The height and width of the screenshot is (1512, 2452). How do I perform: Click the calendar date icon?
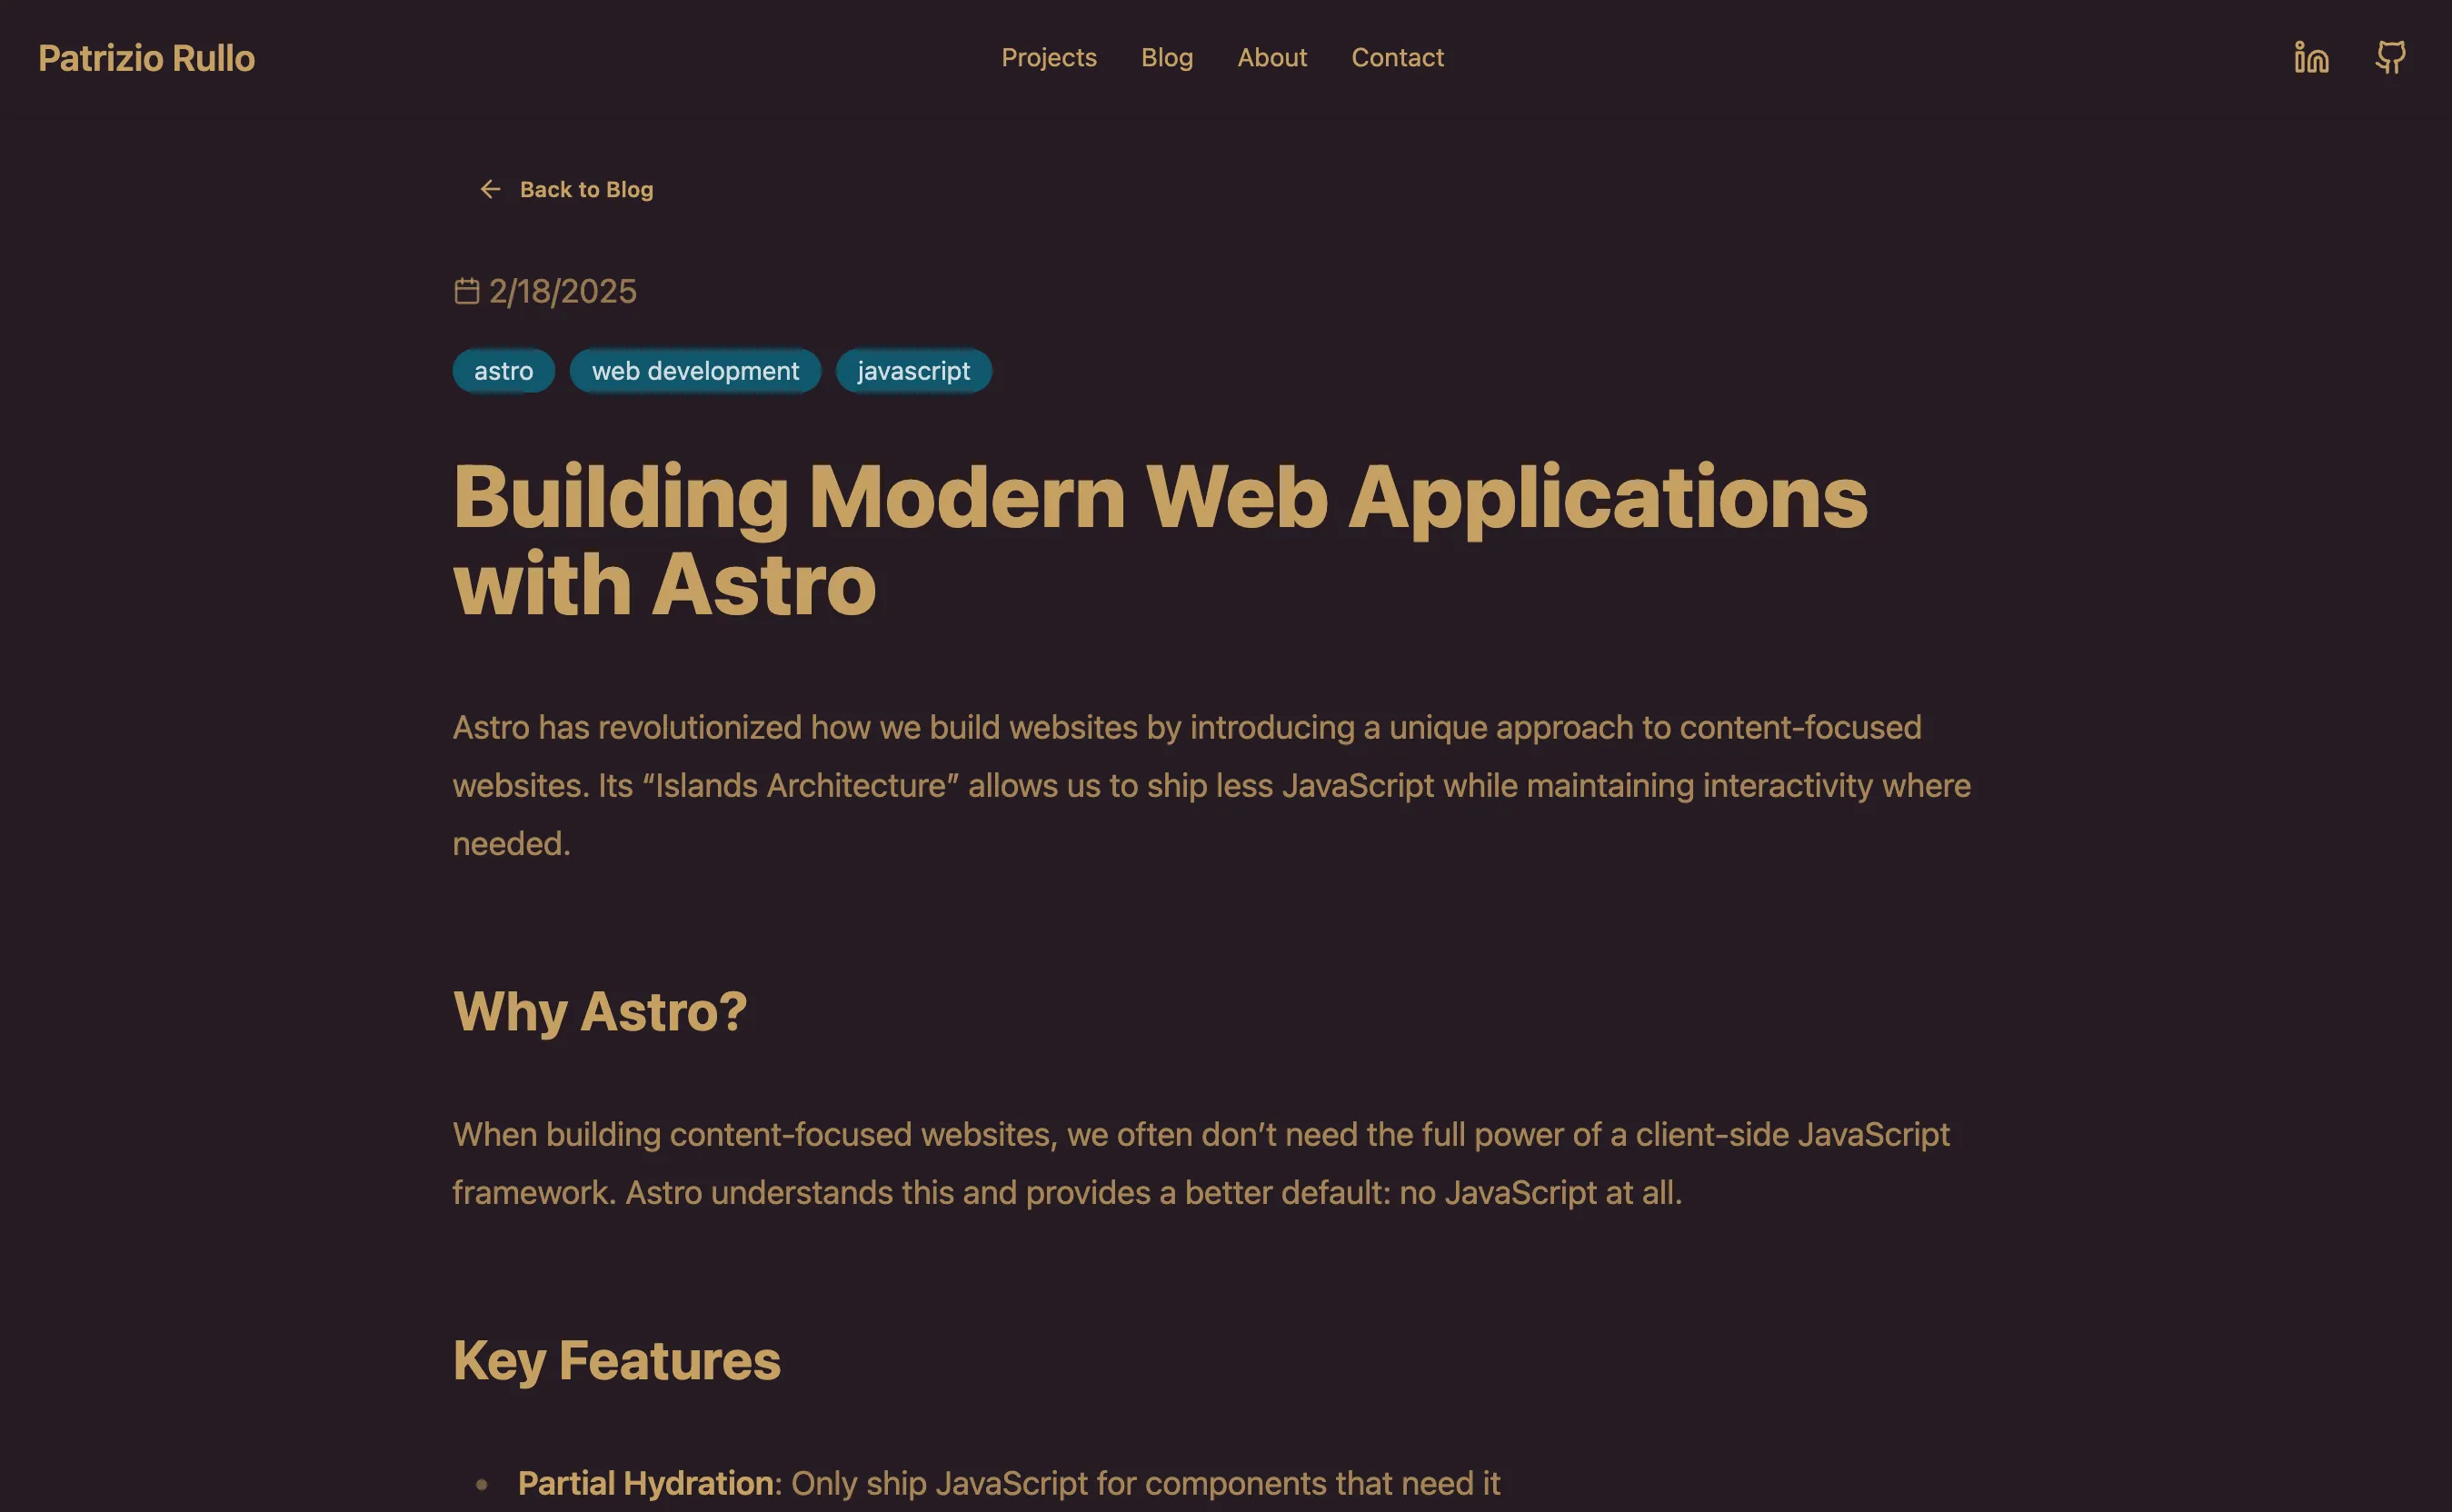coord(464,289)
